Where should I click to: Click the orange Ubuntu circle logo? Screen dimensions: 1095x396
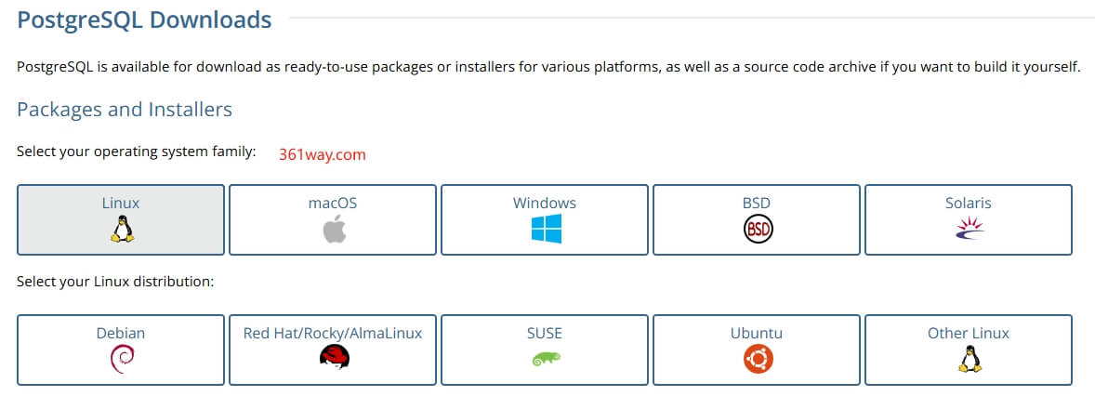point(759,360)
